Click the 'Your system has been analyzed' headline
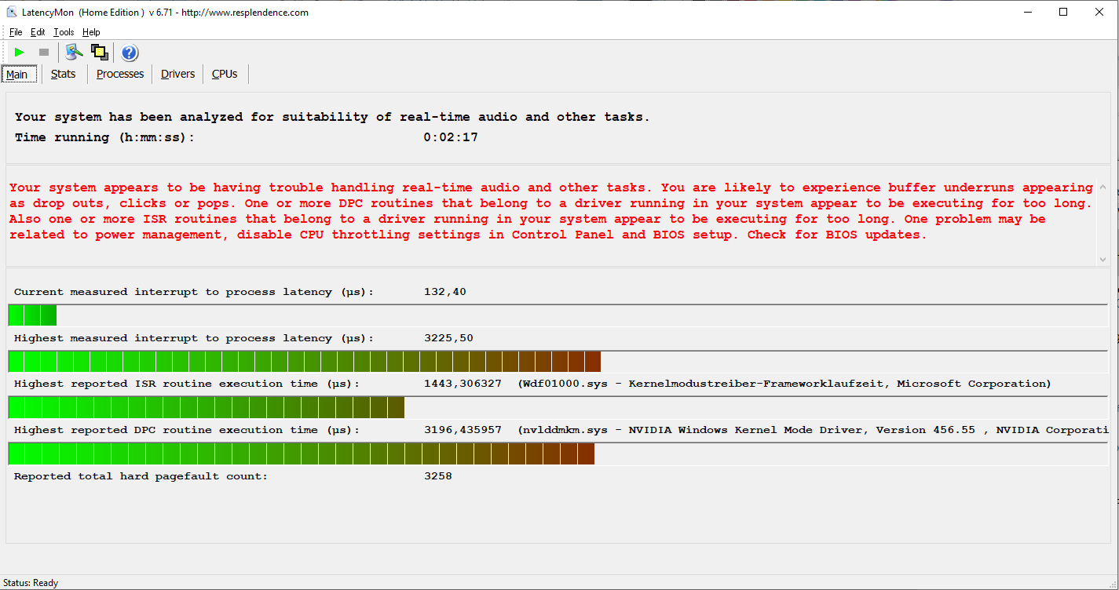The width and height of the screenshot is (1119, 590). 332,117
